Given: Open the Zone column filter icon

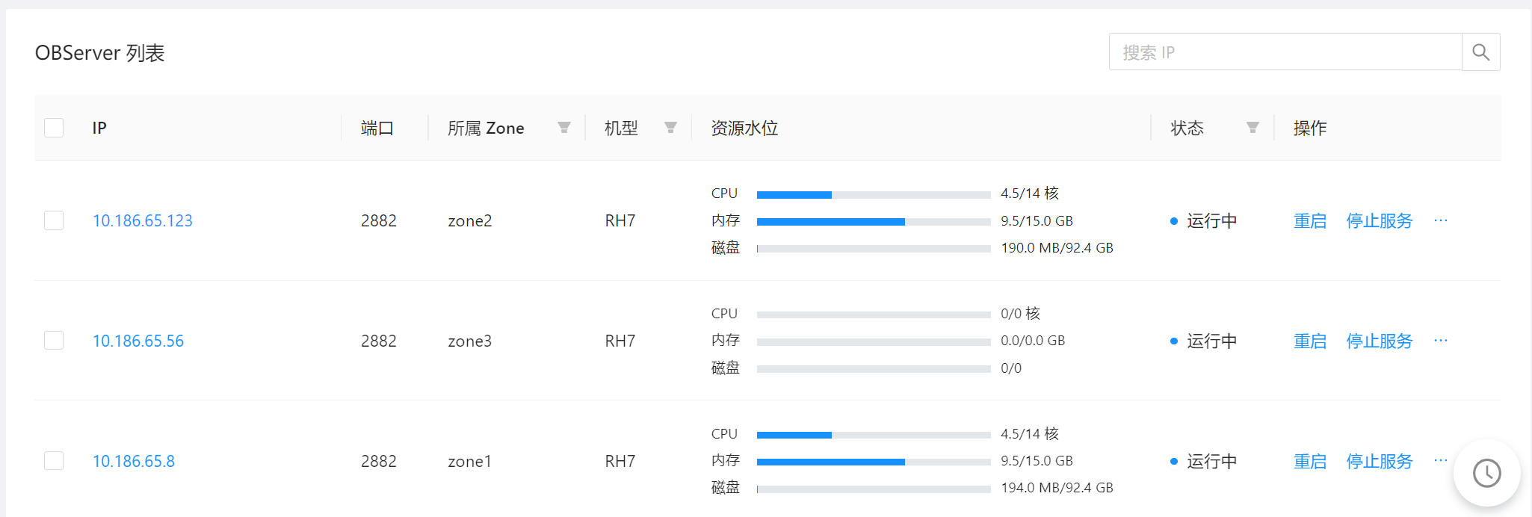Looking at the screenshot, I should pyautogui.click(x=564, y=128).
